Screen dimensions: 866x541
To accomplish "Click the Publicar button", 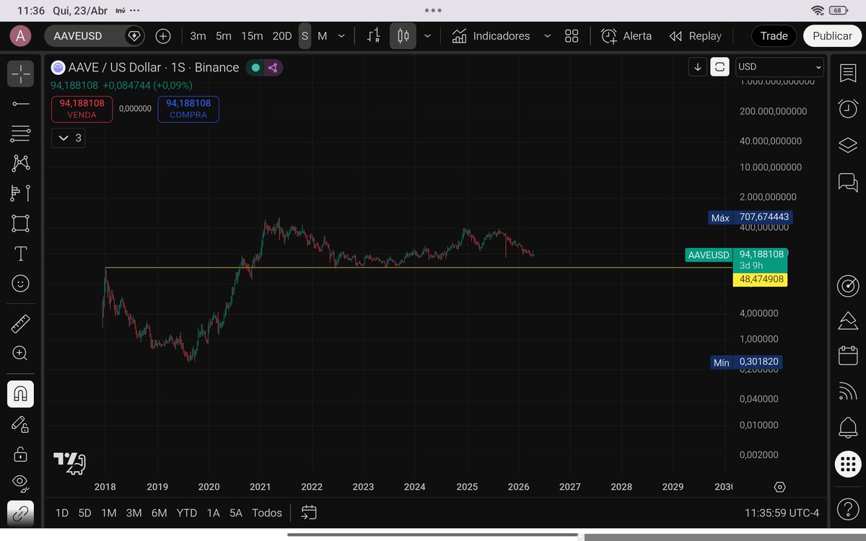I will click(x=832, y=35).
